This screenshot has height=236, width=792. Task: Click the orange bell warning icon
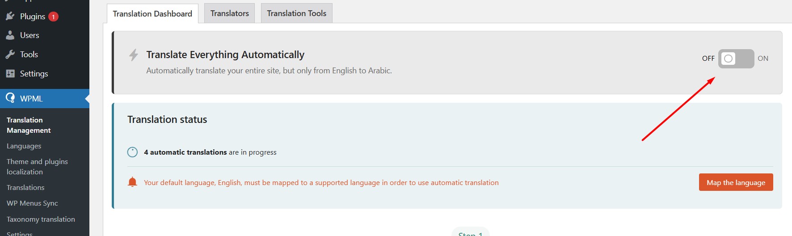click(x=132, y=182)
